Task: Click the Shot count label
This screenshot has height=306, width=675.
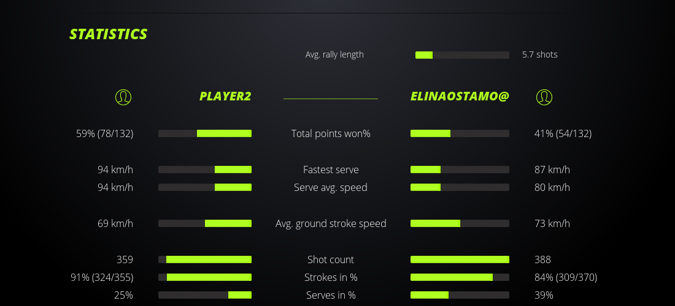Action: point(331,259)
